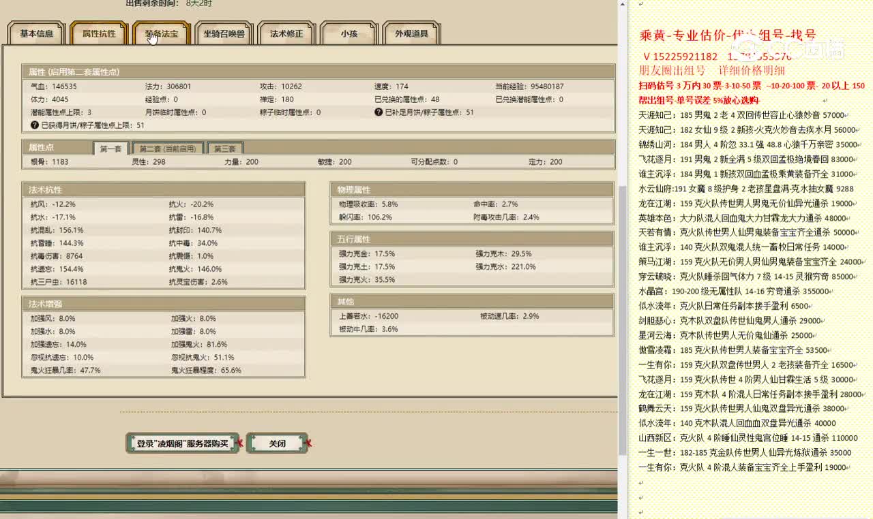Screen dimensions: 873x519
Task: Click the 加强鬼火: 81.6% entry
Action: click(x=199, y=345)
